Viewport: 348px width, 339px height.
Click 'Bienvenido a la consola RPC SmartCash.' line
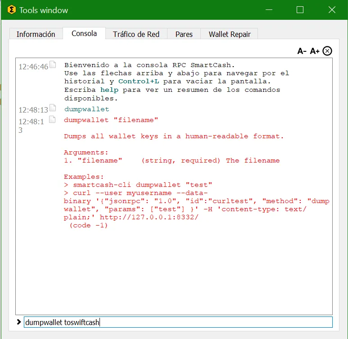(149, 65)
